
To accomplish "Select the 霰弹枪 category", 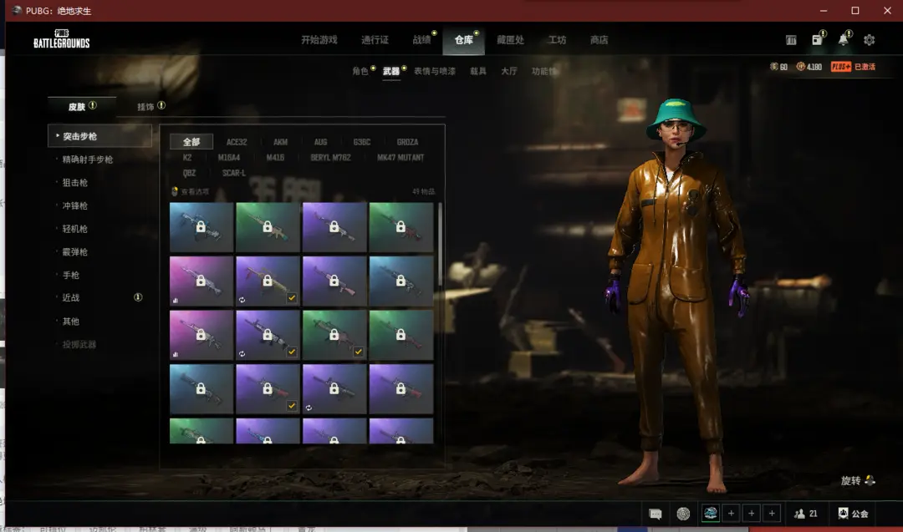I will tap(75, 252).
